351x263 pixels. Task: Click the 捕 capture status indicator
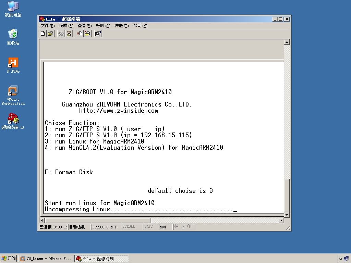tap(177, 227)
